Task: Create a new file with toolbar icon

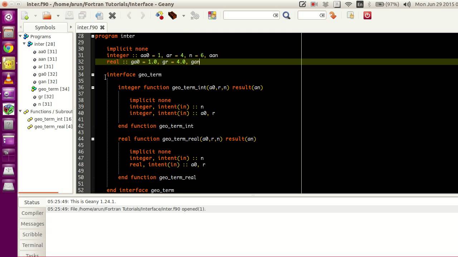Action: click(25, 15)
